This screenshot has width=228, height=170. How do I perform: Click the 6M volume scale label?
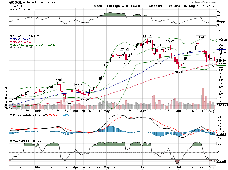(x=6, y=88)
